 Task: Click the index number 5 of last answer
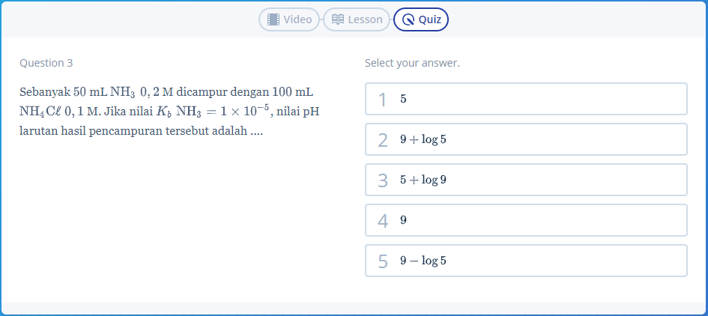click(383, 261)
